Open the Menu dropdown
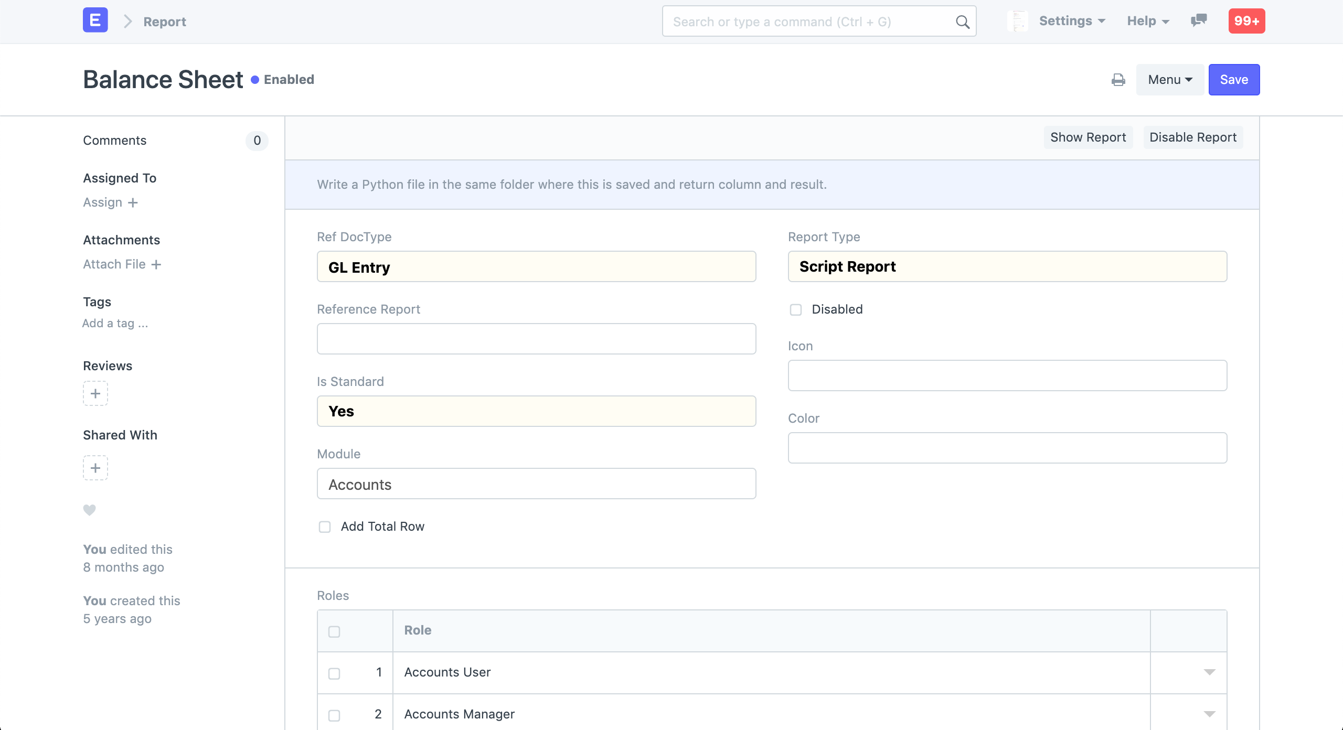The image size is (1343, 730). (x=1170, y=80)
